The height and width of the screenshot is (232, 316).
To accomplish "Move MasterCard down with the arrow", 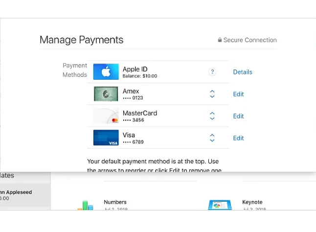I will (212, 118).
